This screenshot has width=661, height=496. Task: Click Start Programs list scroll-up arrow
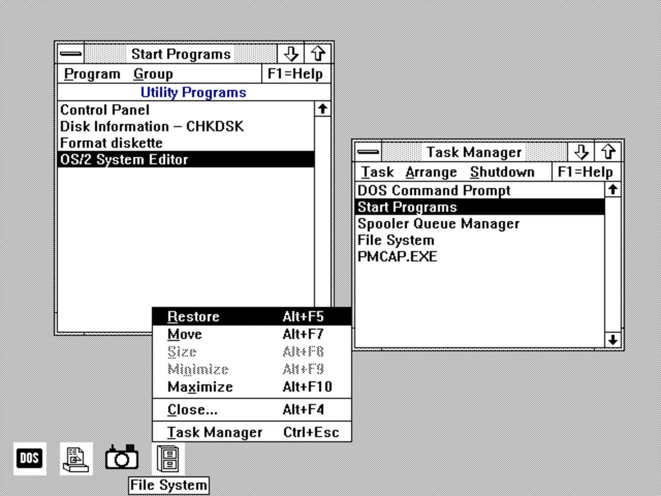322,109
